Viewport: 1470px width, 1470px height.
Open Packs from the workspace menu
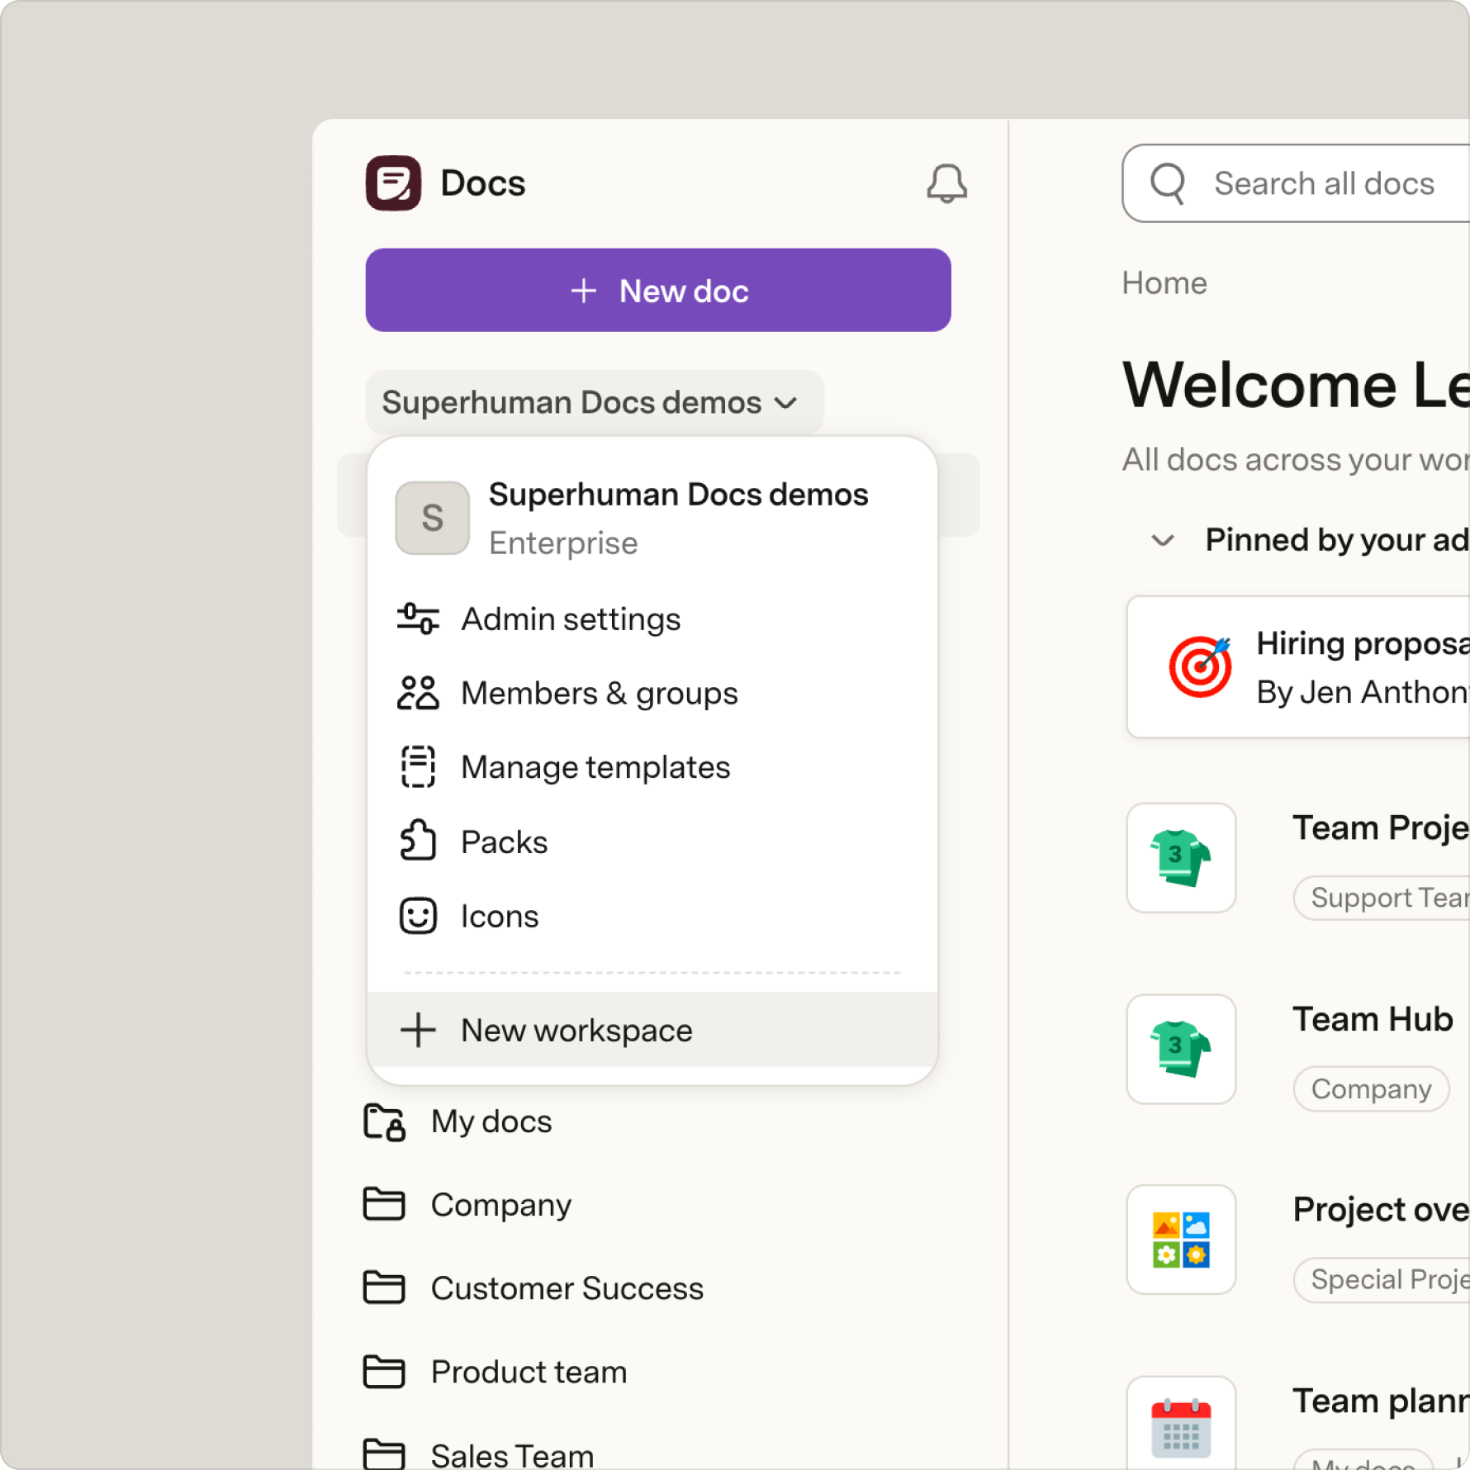click(x=652, y=842)
